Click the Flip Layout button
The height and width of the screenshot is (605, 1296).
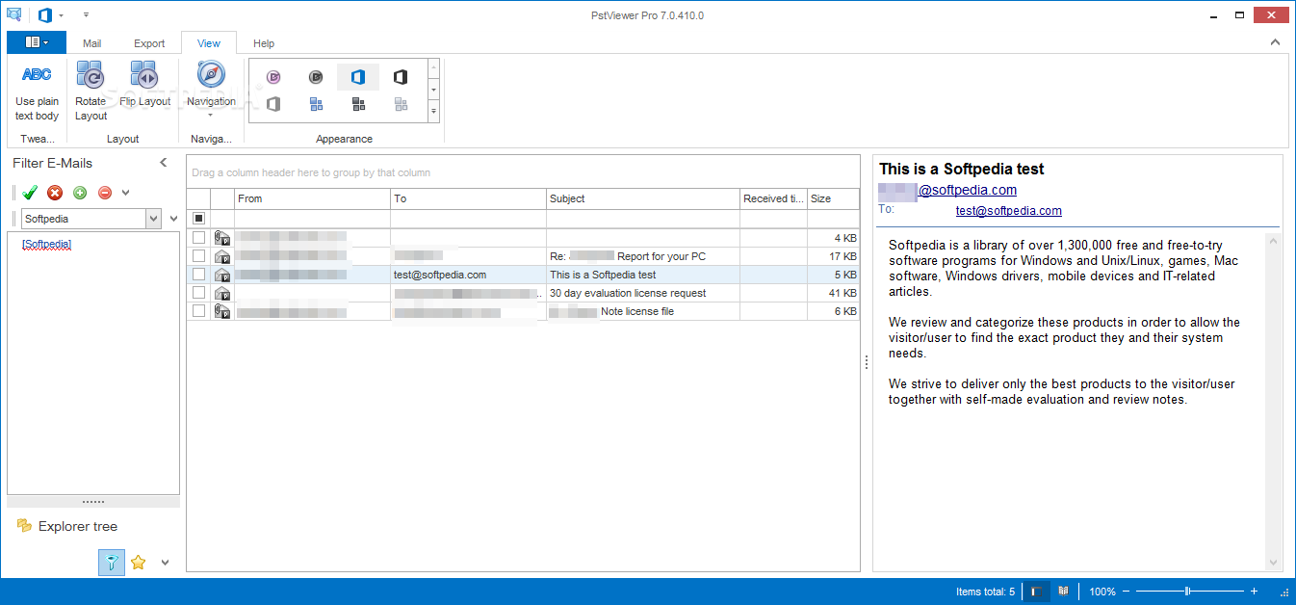coord(144,85)
